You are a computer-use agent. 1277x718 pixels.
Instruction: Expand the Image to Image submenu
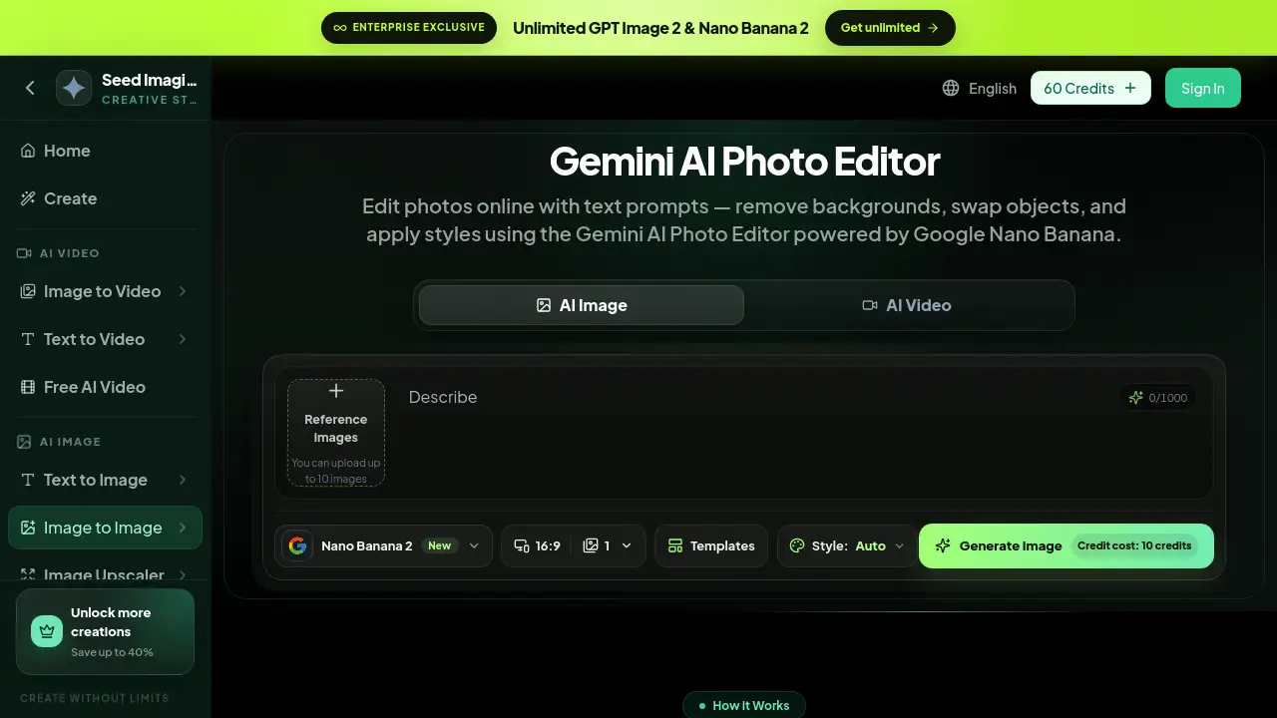pos(183,528)
